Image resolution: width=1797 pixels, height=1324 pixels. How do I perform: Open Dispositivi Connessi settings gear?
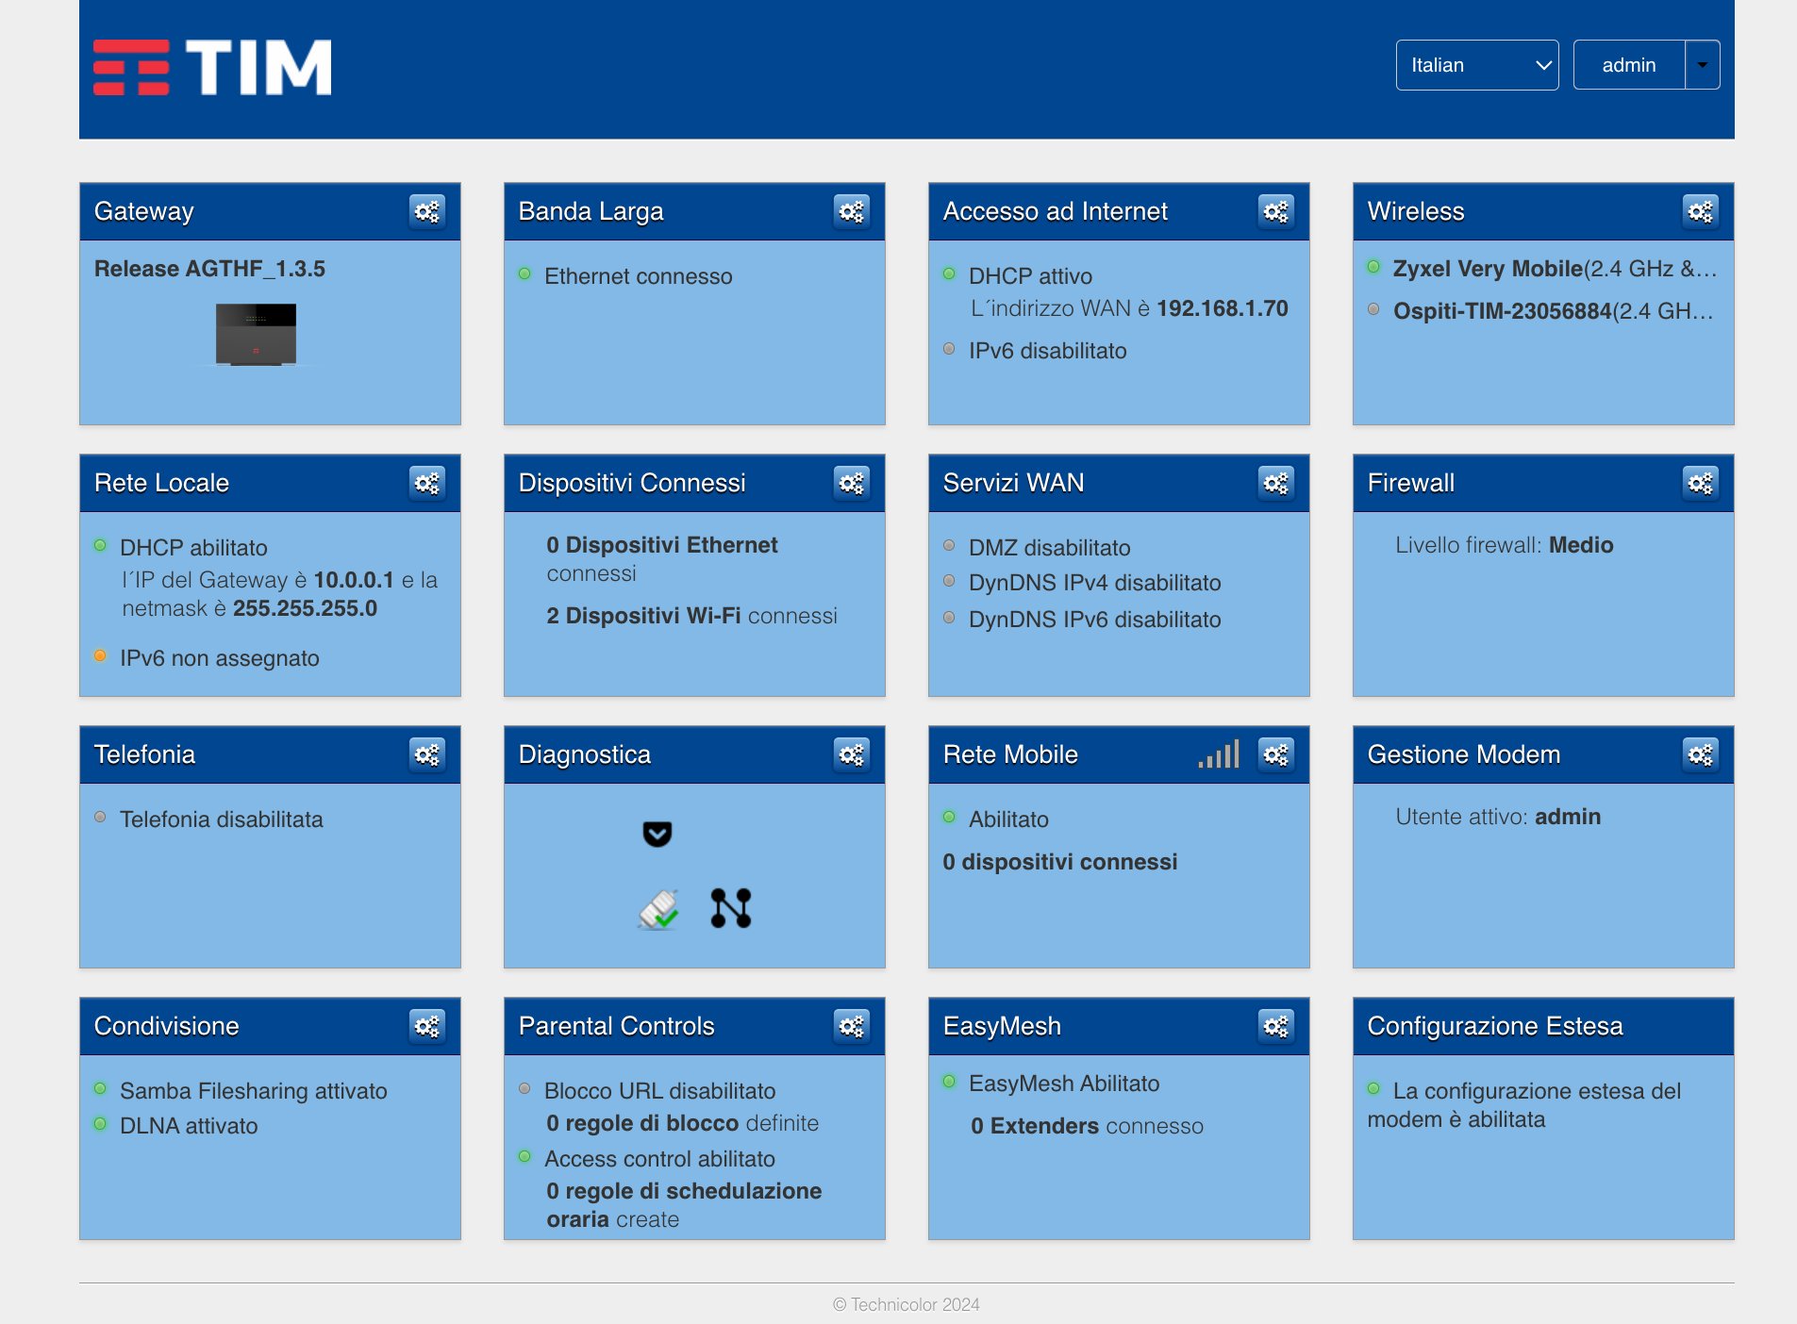pos(852,483)
